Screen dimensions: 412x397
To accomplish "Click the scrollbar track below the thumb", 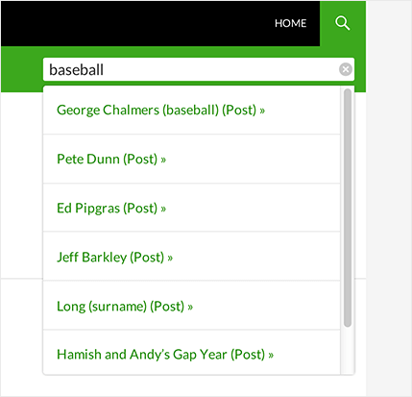I will coord(348,351).
